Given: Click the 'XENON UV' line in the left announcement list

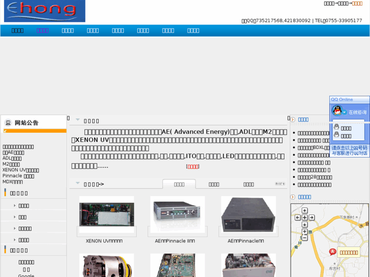Looking at the screenshot, I should pyautogui.click(x=20, y=170).
